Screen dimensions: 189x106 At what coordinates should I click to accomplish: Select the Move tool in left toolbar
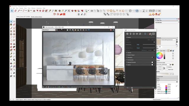click(x=11, y=44)
